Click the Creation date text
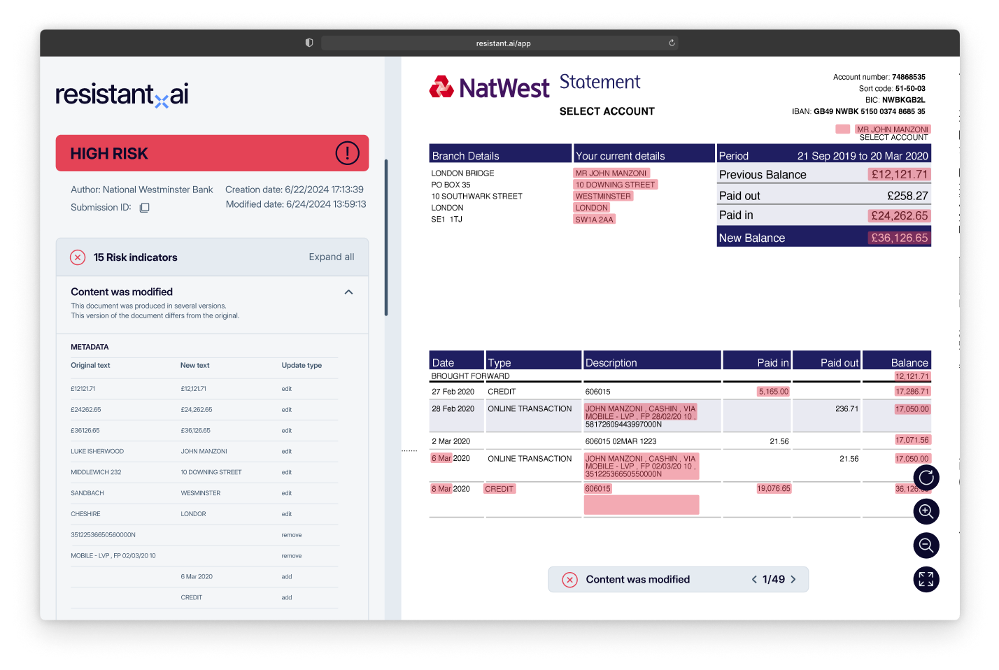The height and width of the screenshot is (670, 999). click(295, 190)
